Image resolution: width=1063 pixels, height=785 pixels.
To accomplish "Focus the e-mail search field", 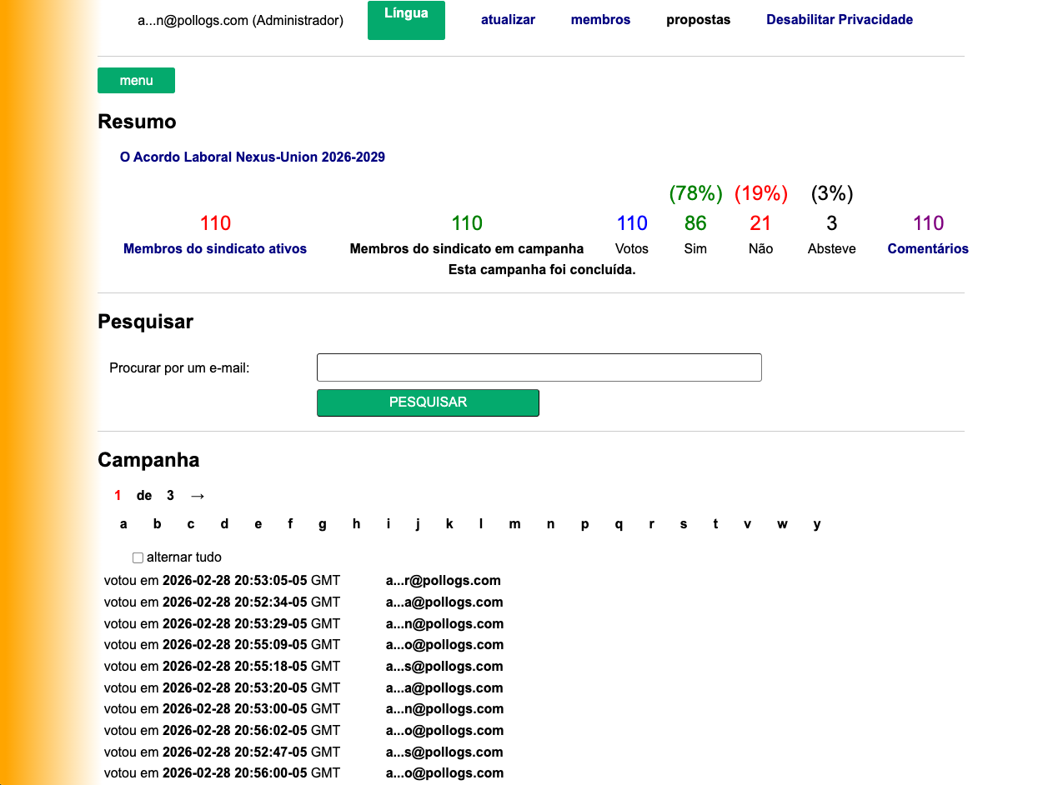I will 539,367.
